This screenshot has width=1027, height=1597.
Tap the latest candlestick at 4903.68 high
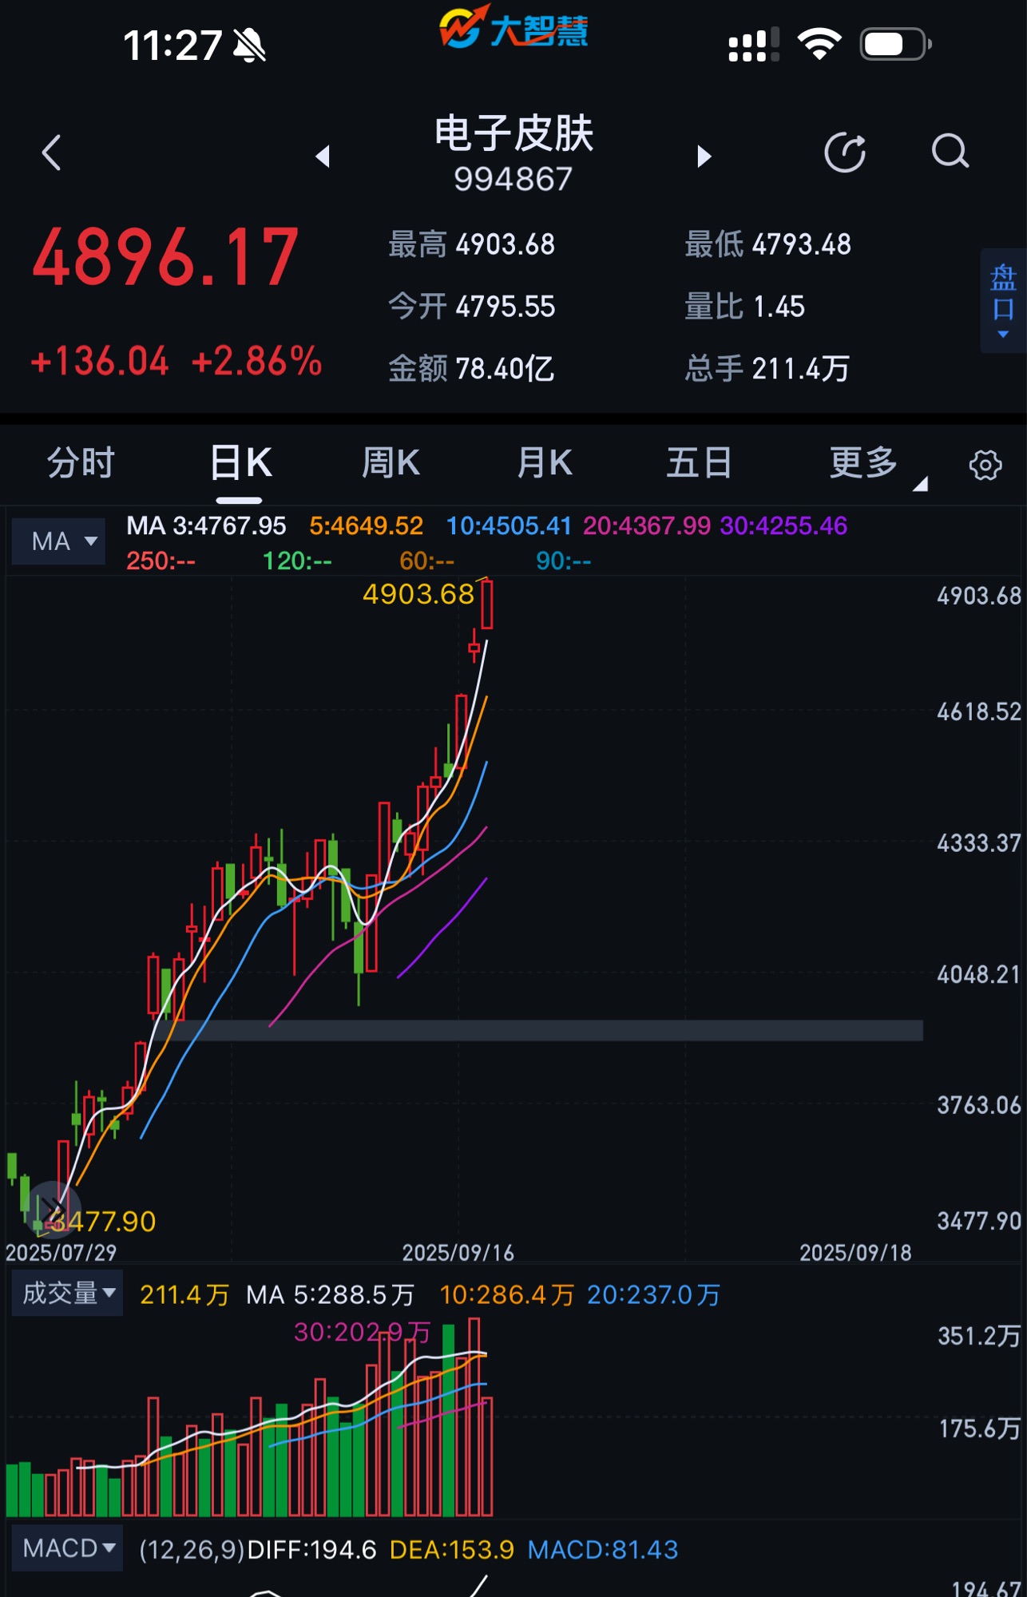(x=486, y=605)
